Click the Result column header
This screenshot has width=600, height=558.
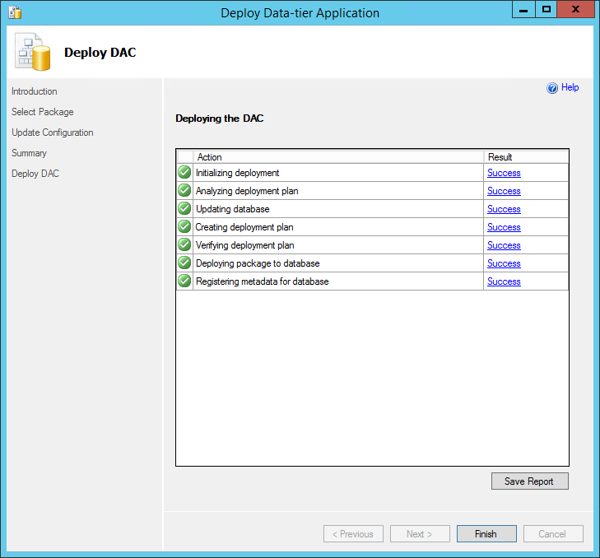tap(525, 156)
